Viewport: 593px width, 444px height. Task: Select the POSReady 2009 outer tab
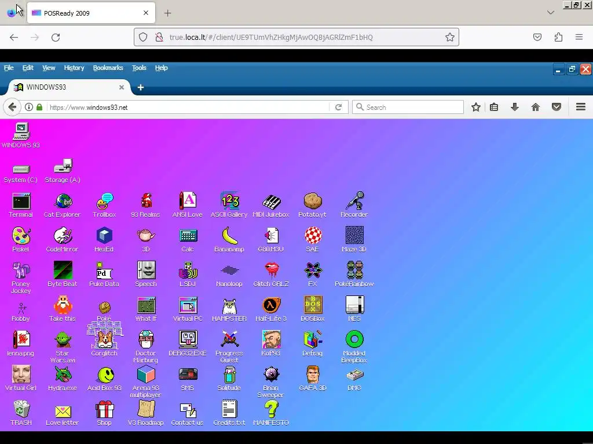[x=91, y=13]
